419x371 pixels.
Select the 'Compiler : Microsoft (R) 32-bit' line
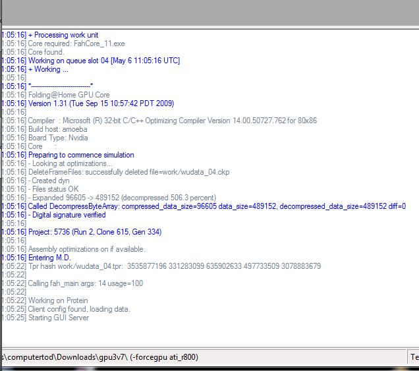tap(159, 121)
